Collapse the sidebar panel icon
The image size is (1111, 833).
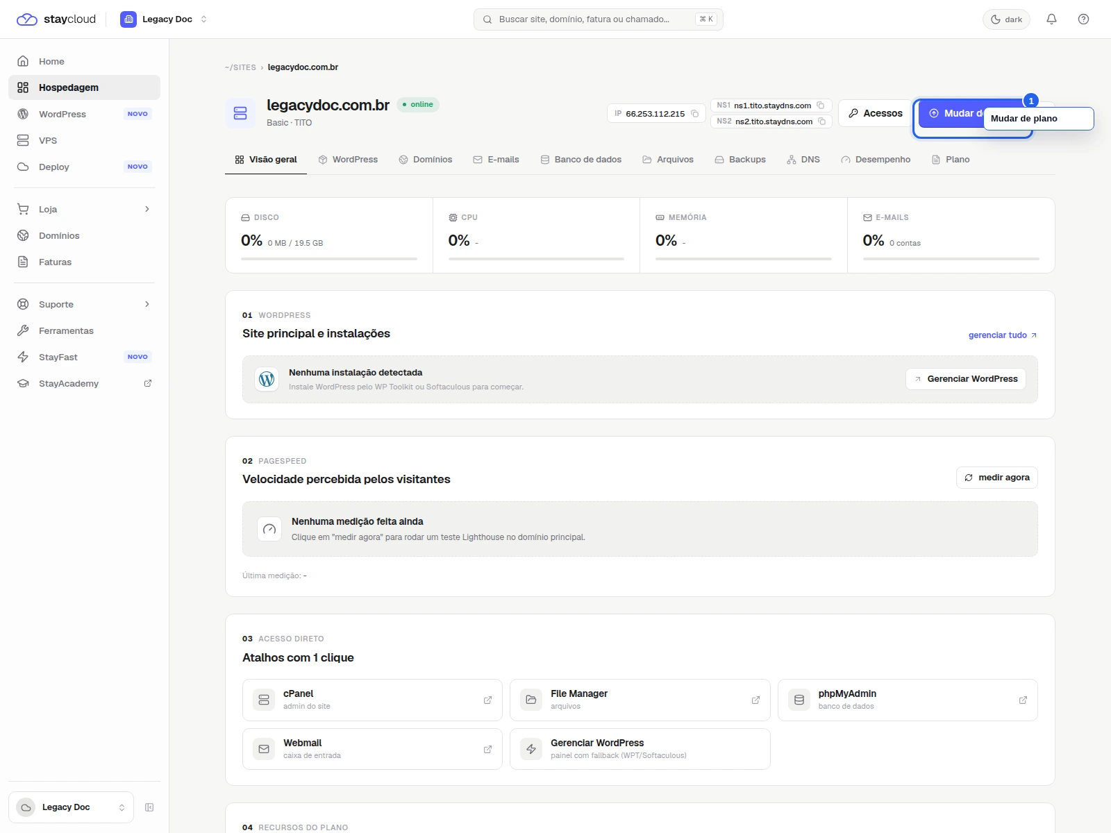(149, 807)
